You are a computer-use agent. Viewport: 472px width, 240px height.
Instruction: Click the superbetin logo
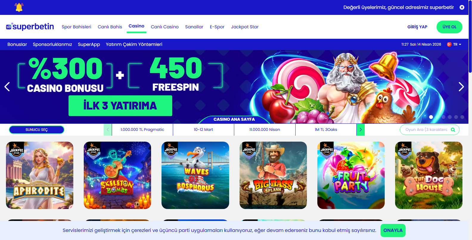pyautogui.click(x=30, y=27)
